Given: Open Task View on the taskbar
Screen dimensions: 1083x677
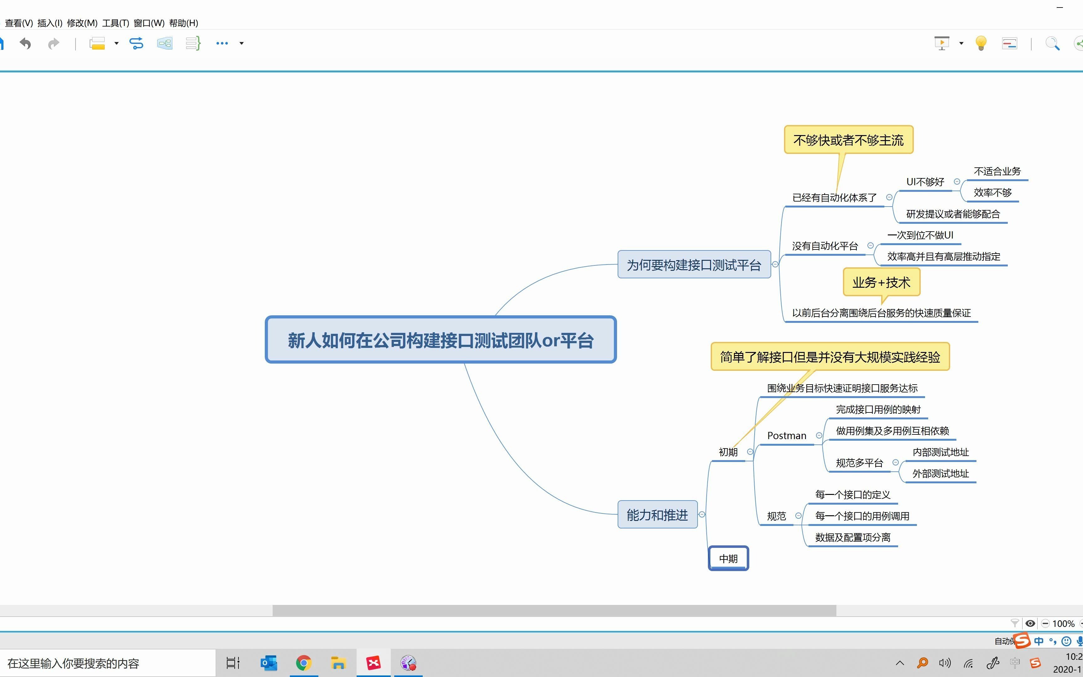Looking at the screenshot, I should coord(233,663).
